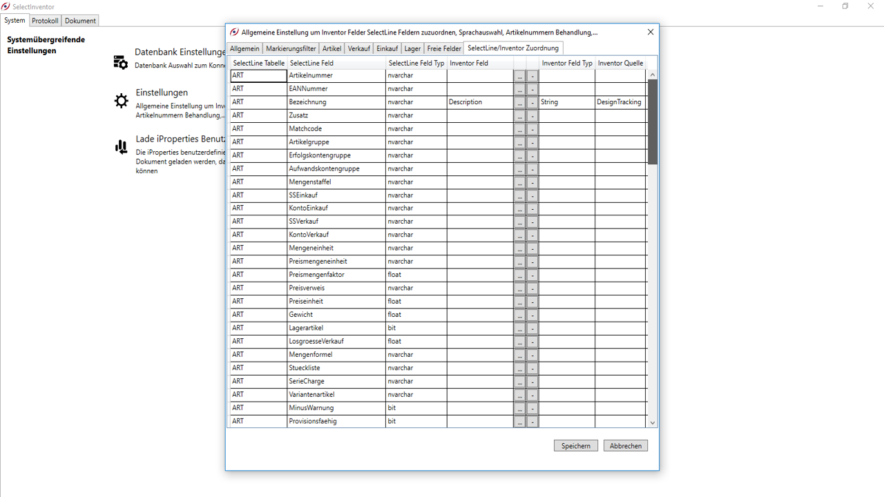Click the - button in Zusatz row

coord(532,116)
